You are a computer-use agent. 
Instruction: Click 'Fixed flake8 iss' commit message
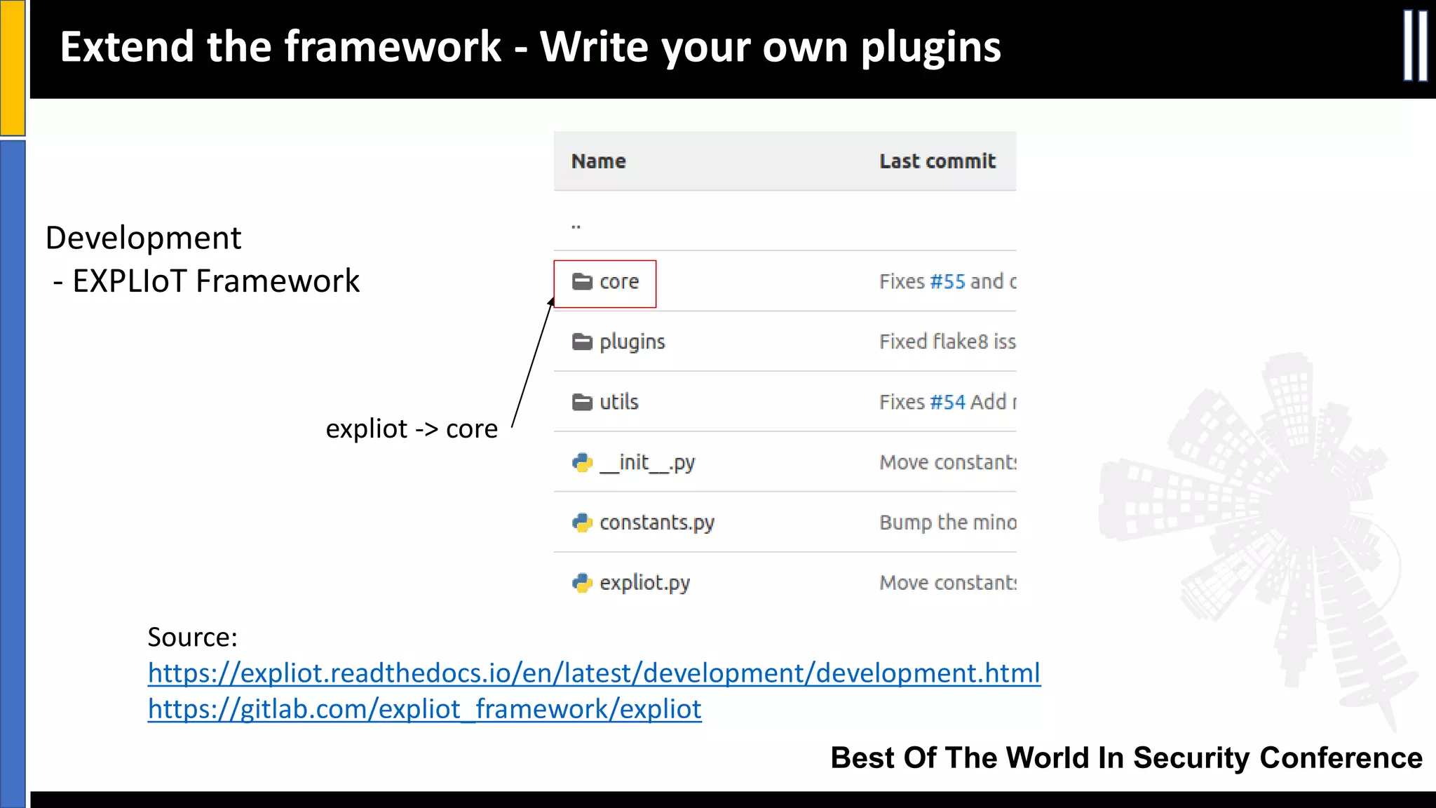[x=947, y=342]
